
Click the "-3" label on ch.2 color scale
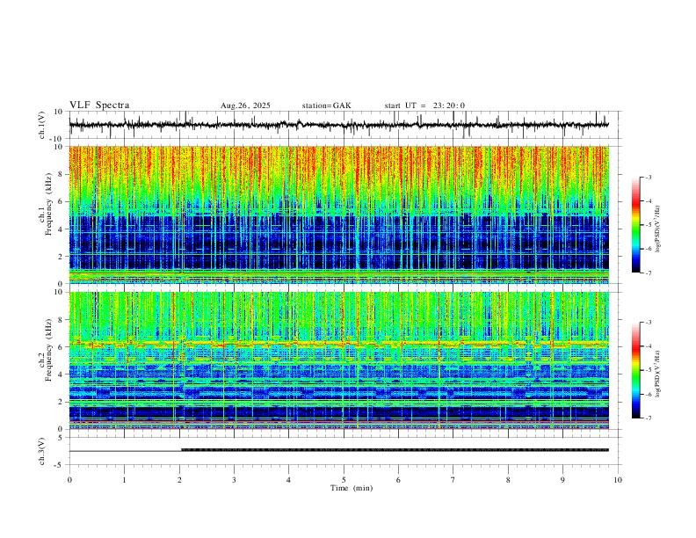coord(648,323)
